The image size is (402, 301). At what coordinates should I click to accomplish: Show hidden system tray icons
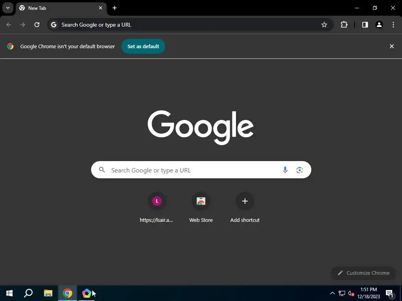click(332, 293)
